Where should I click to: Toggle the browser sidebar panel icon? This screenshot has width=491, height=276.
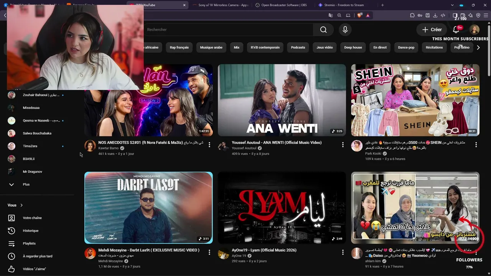coord(455,15)
